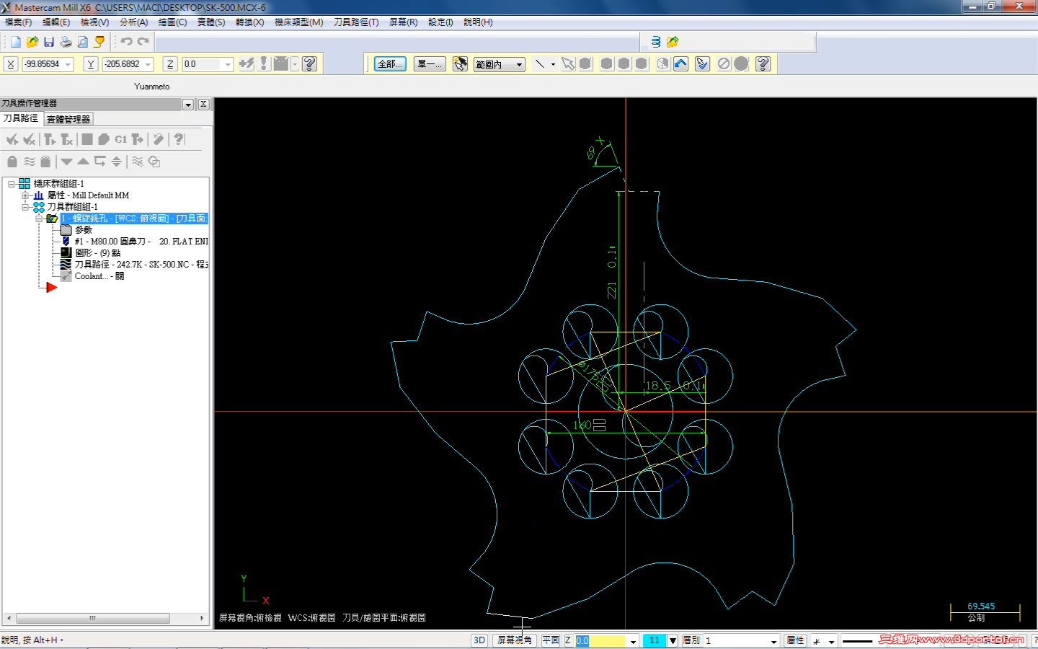Open the Y coordinate value dropdown

pos(148,64)
